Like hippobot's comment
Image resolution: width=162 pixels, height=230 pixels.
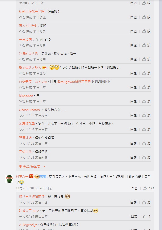pos(146,101)
